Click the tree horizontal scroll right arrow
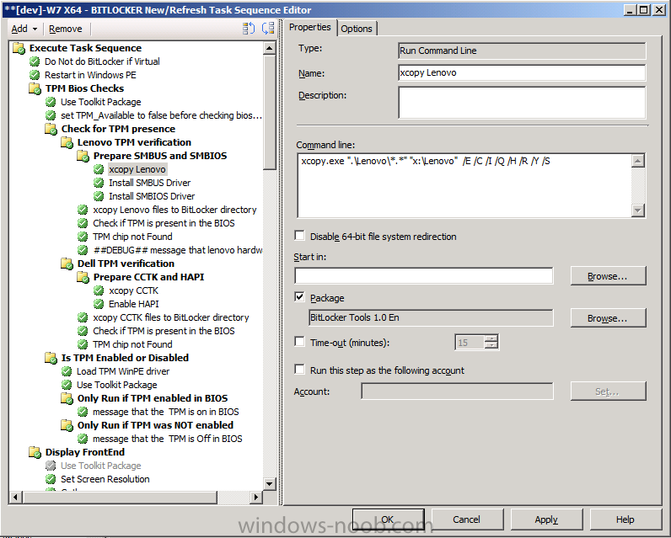 [256, 497]
